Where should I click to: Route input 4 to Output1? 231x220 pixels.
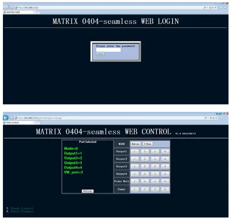(165, 152)
